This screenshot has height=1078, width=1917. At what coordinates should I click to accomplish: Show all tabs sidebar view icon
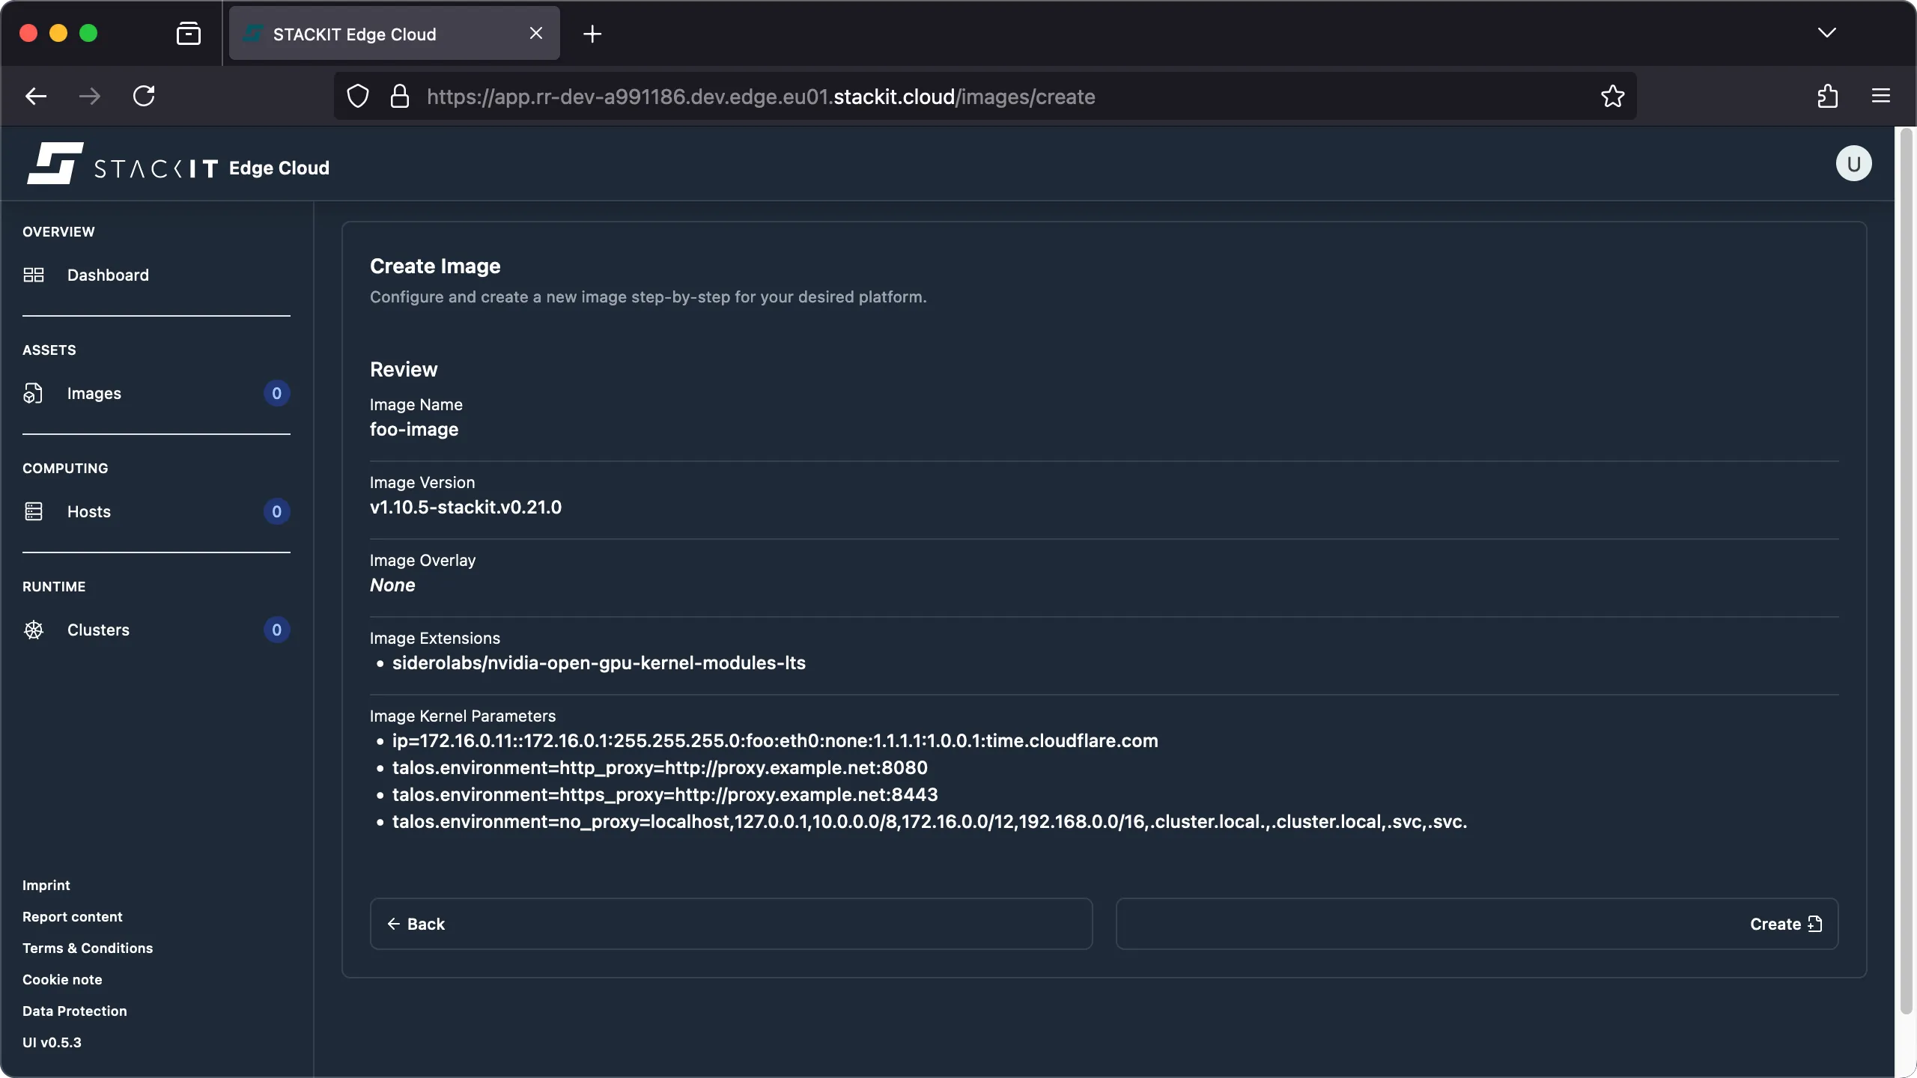tap(189, 33)
